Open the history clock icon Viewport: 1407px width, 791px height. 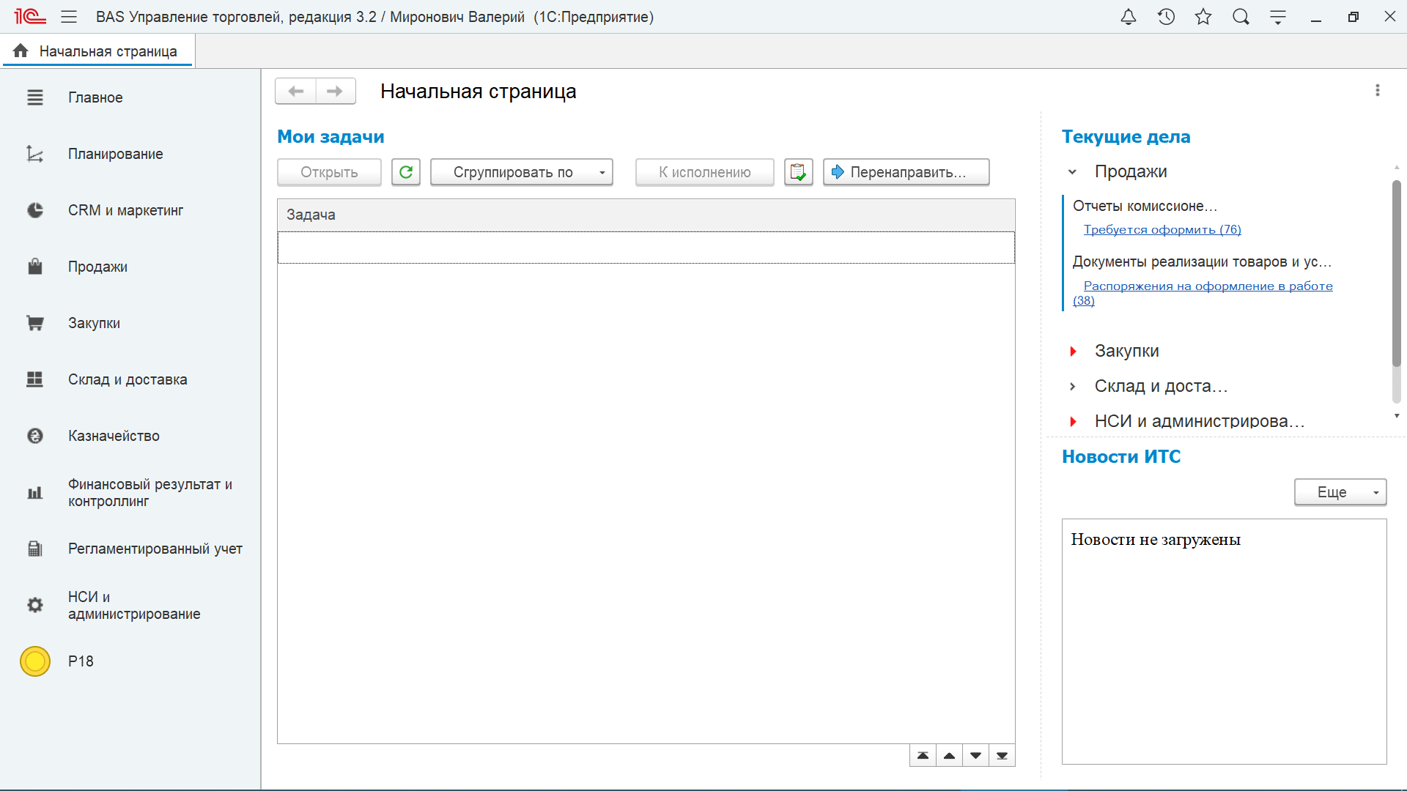(x=1166, y=17)
